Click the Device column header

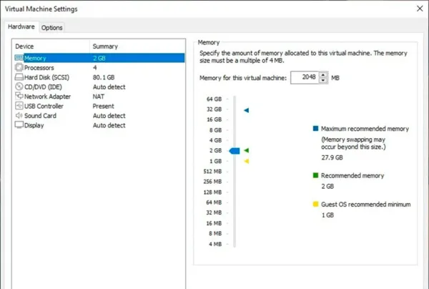click(51, 46)
